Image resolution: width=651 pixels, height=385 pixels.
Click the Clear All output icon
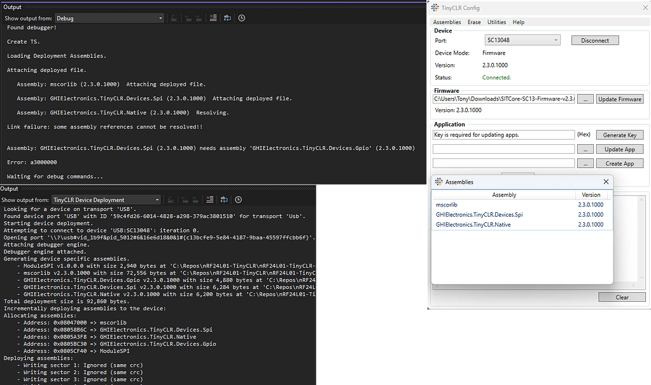click(x=213, y=18)
